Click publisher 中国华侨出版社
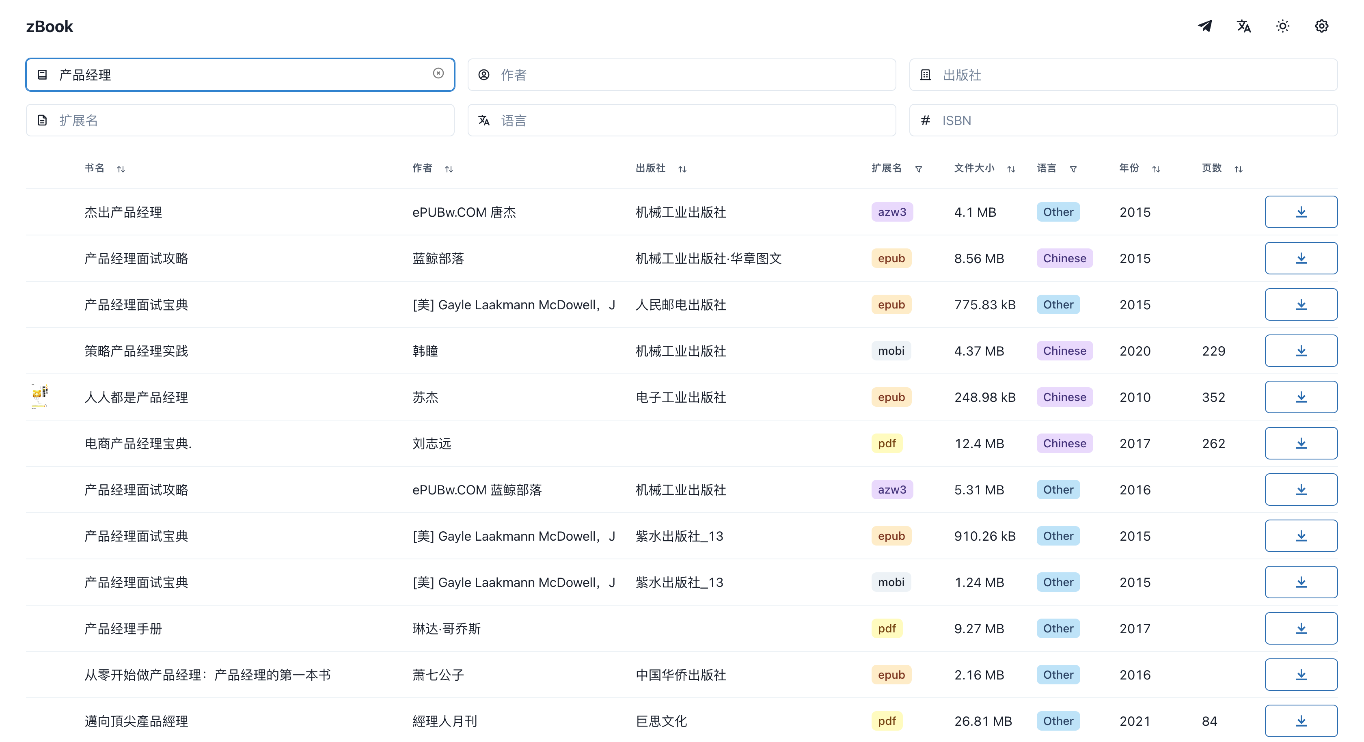The image size is (1364, 742). (x=680, y=675)
